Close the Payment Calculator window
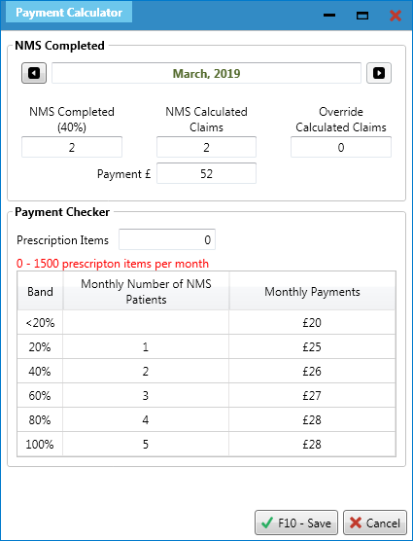Viewport: 413px width, 541px height. tap(396, 16)
